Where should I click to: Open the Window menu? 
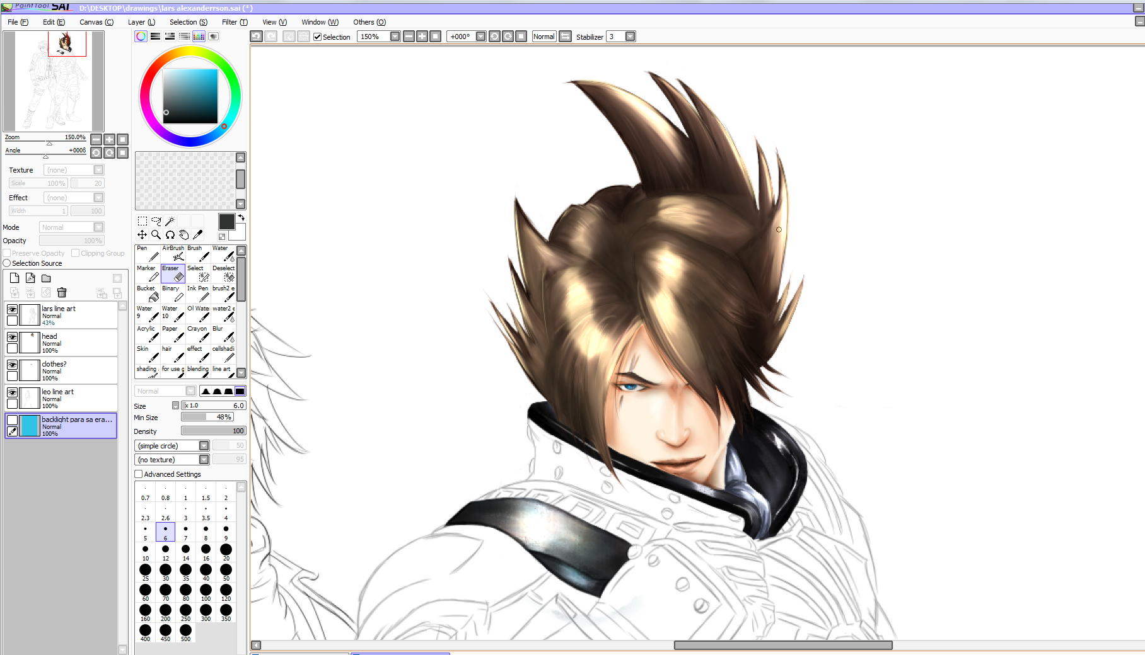pos(320,22)
